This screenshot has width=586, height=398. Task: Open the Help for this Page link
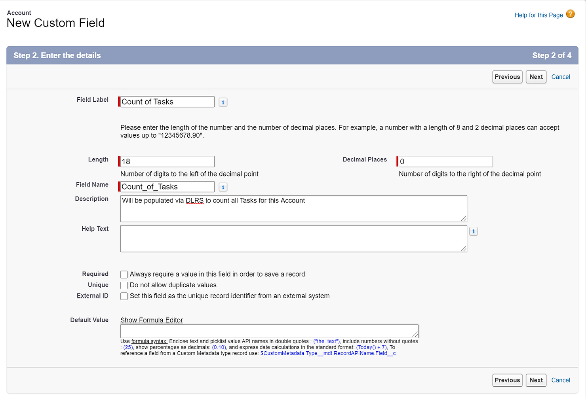click(x=538, y=15)
